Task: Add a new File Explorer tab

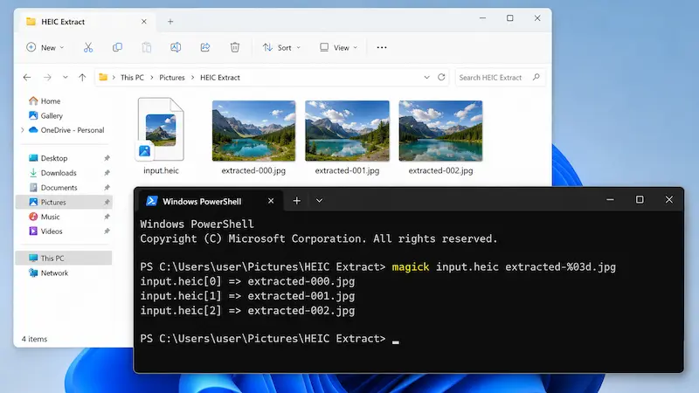Action: [170, 21]
